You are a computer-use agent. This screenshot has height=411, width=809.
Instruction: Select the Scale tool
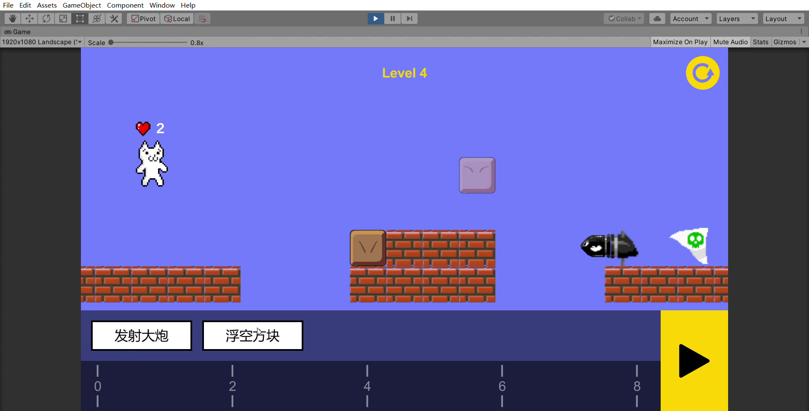tap(63, 19)
